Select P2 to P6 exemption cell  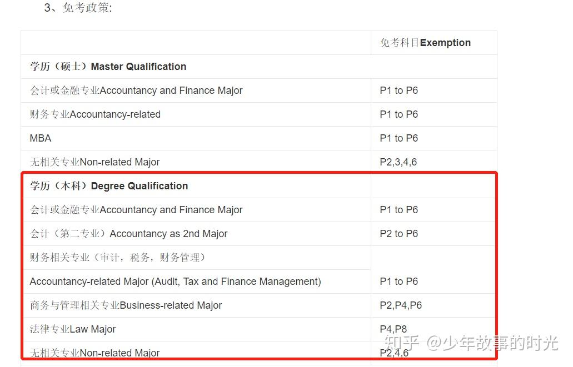[398, 233]
